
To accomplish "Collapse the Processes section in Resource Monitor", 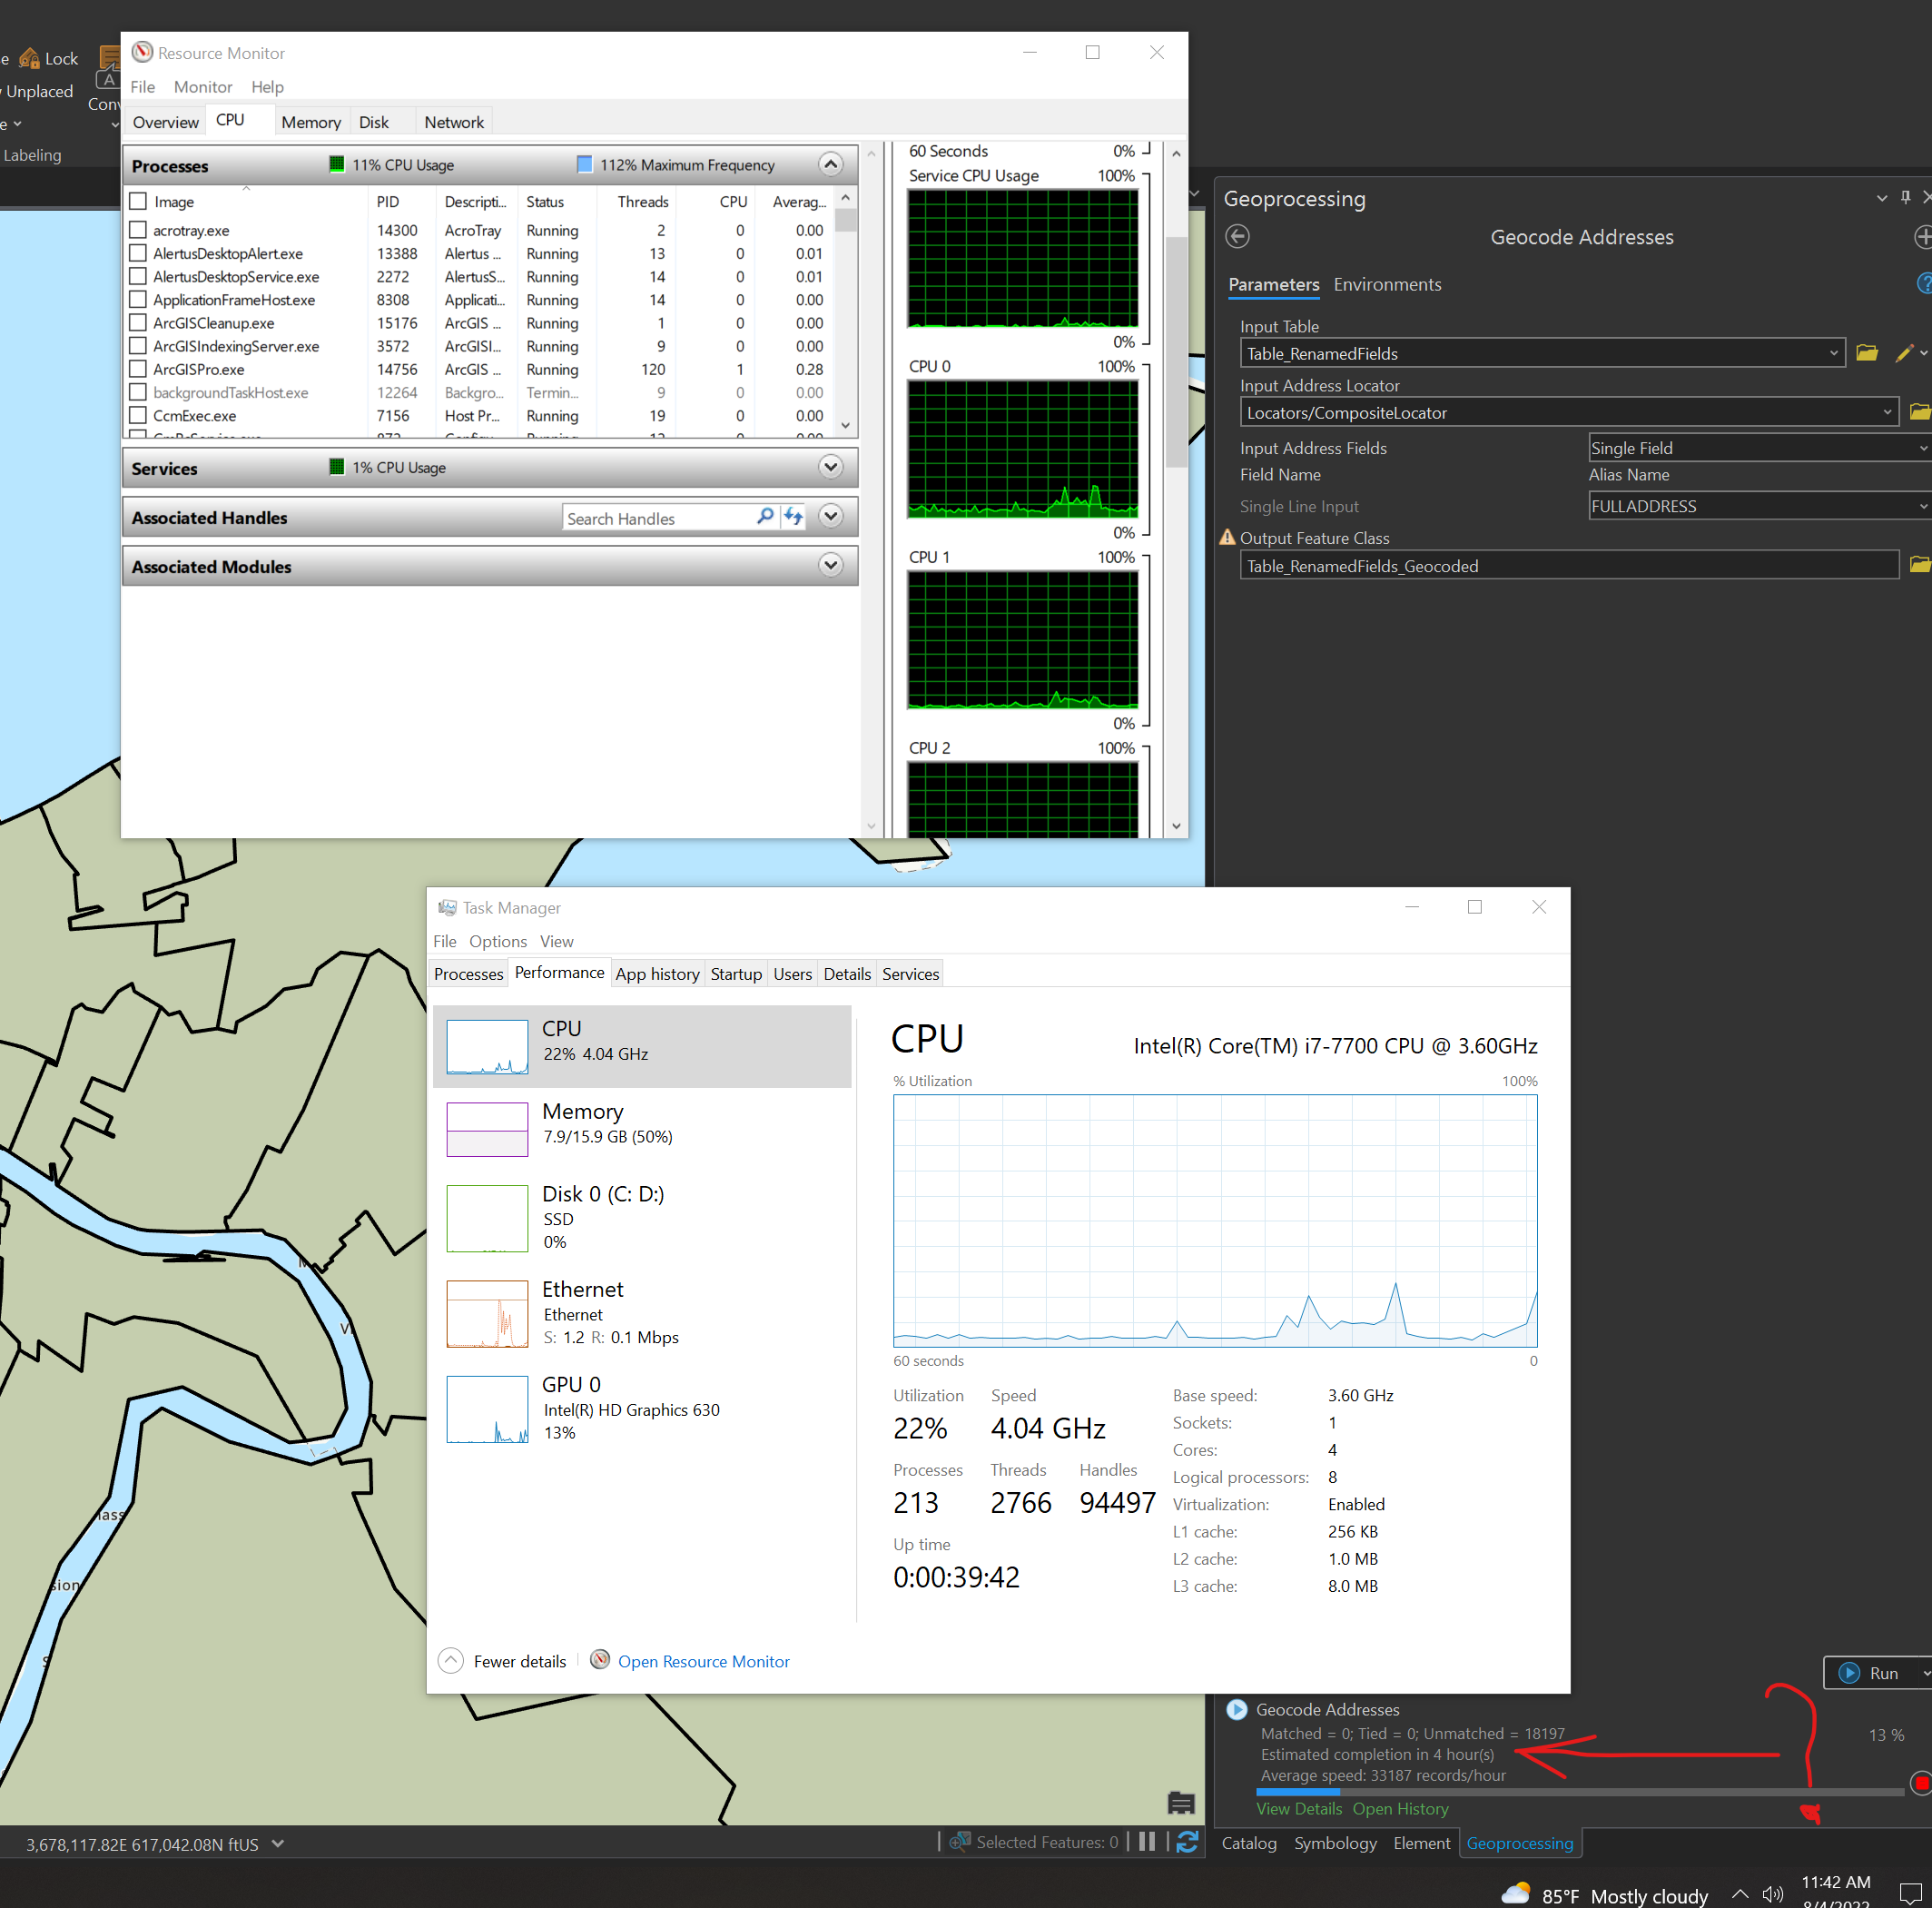I will point(830,164).
